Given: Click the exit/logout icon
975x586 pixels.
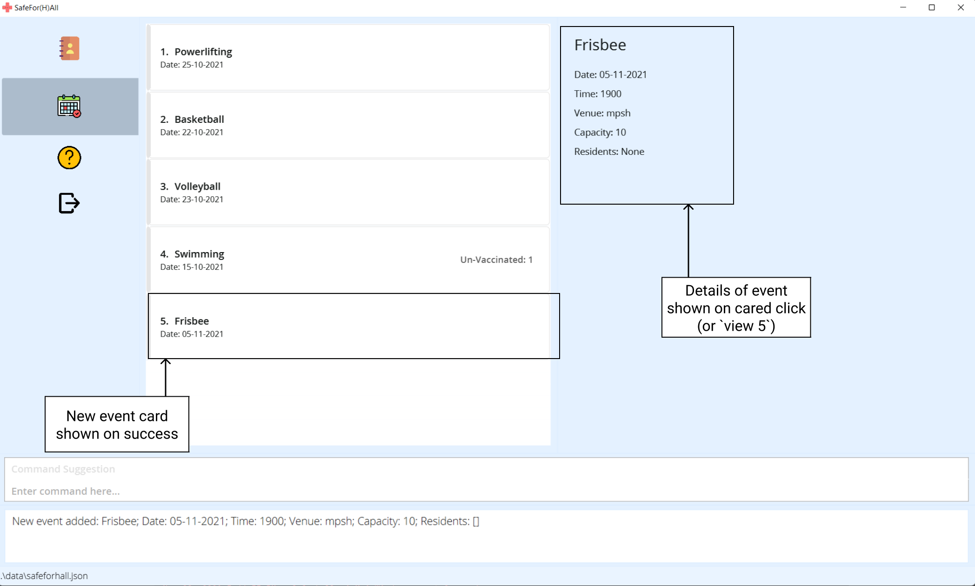Looking at the screenshot, I should 69,203.
